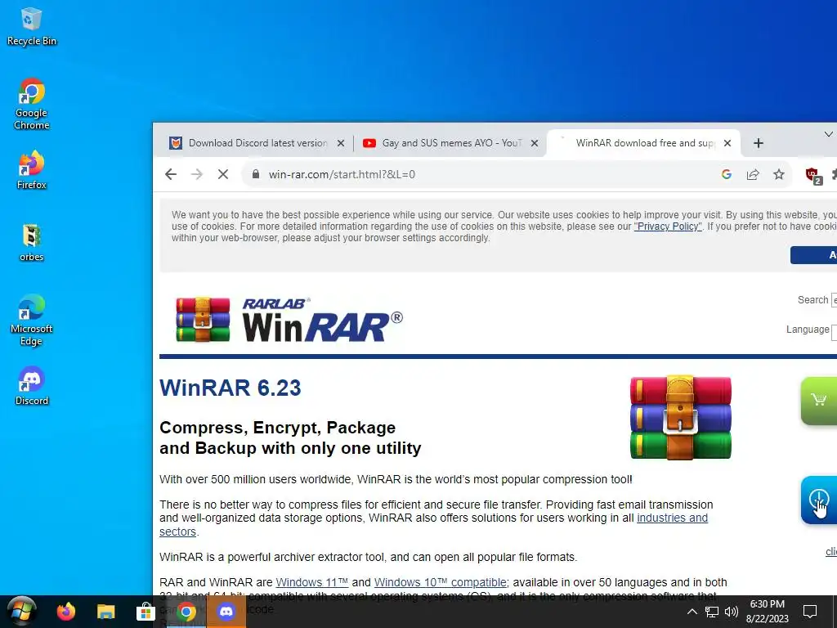
Task: Open Discord from the taskbar
Action: tap(226, 612)
